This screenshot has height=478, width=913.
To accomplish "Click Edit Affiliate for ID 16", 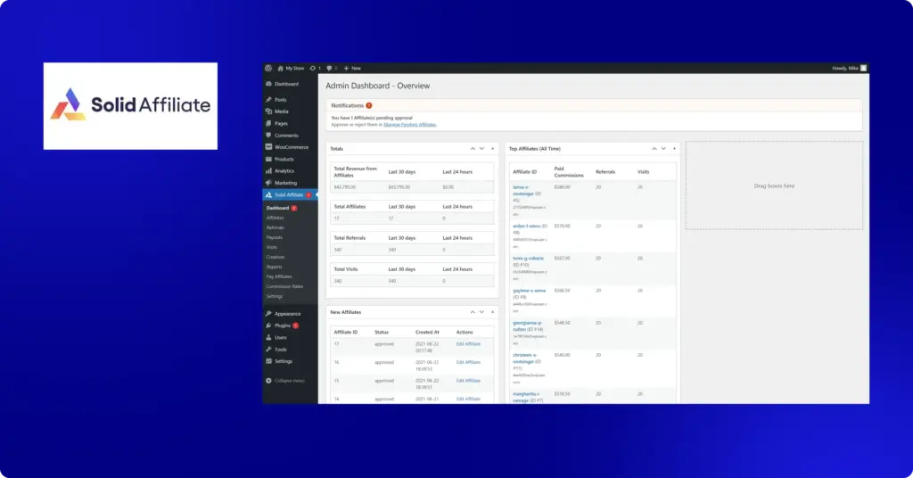I will click(x=468, y=362).
